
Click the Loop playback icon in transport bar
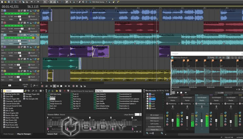[46, 86]
